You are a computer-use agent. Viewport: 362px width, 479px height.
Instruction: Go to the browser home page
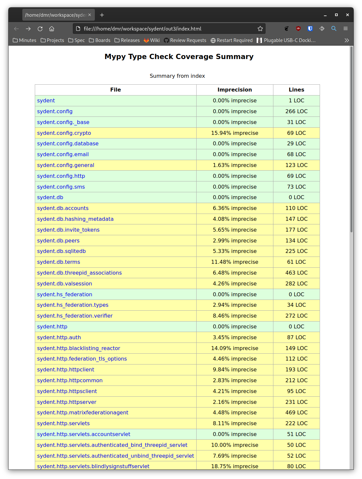tap(52, 29)
